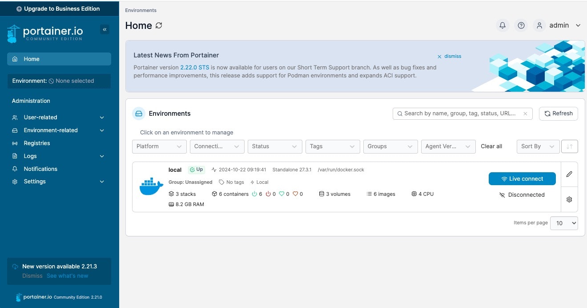Expand Settings menu section
Screen dimensions: 587x308
59,182
